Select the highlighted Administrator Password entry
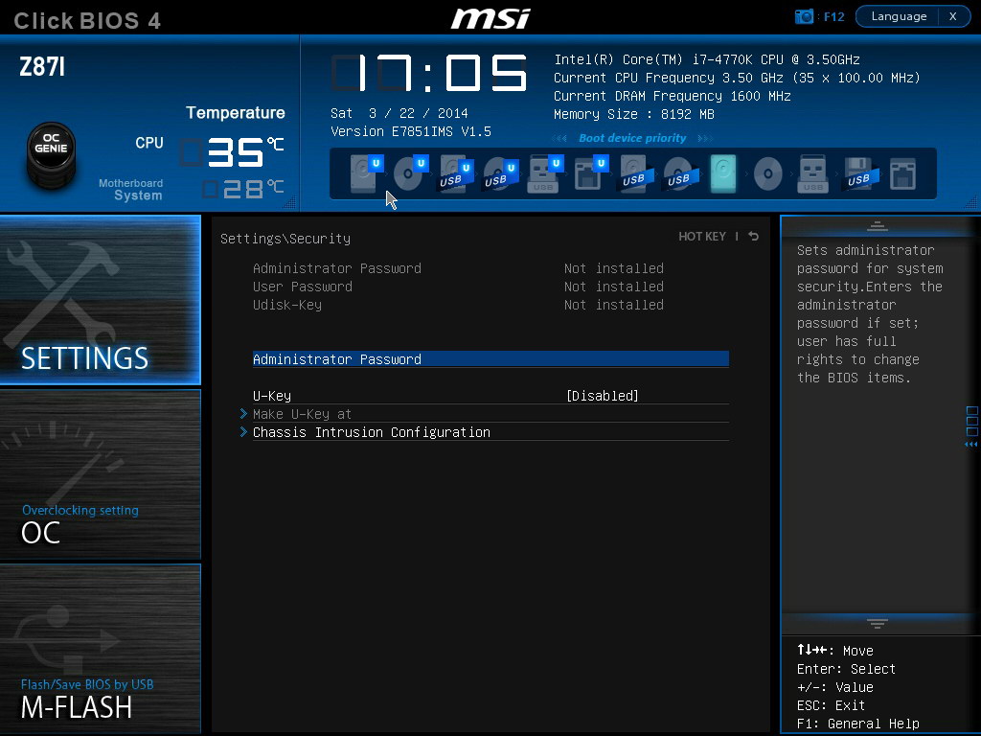 [490, 359]
